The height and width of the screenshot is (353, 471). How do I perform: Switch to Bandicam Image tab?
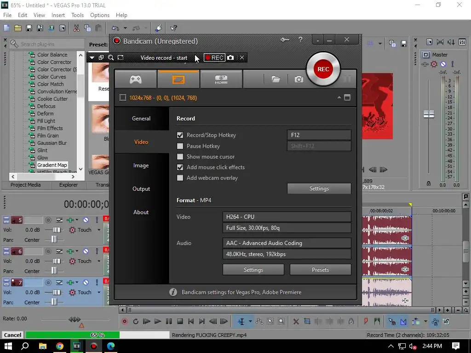tap(141, 165)
